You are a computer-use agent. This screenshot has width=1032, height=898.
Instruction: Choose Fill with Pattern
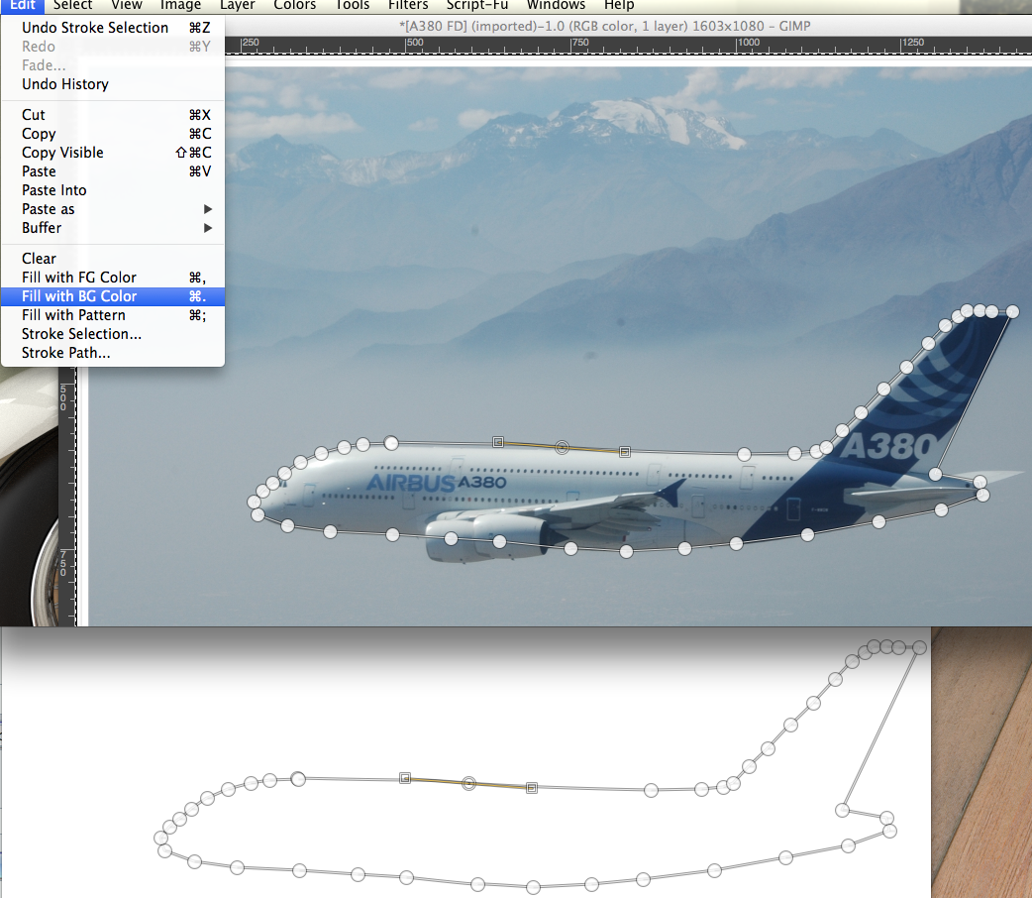click(113, 315)
